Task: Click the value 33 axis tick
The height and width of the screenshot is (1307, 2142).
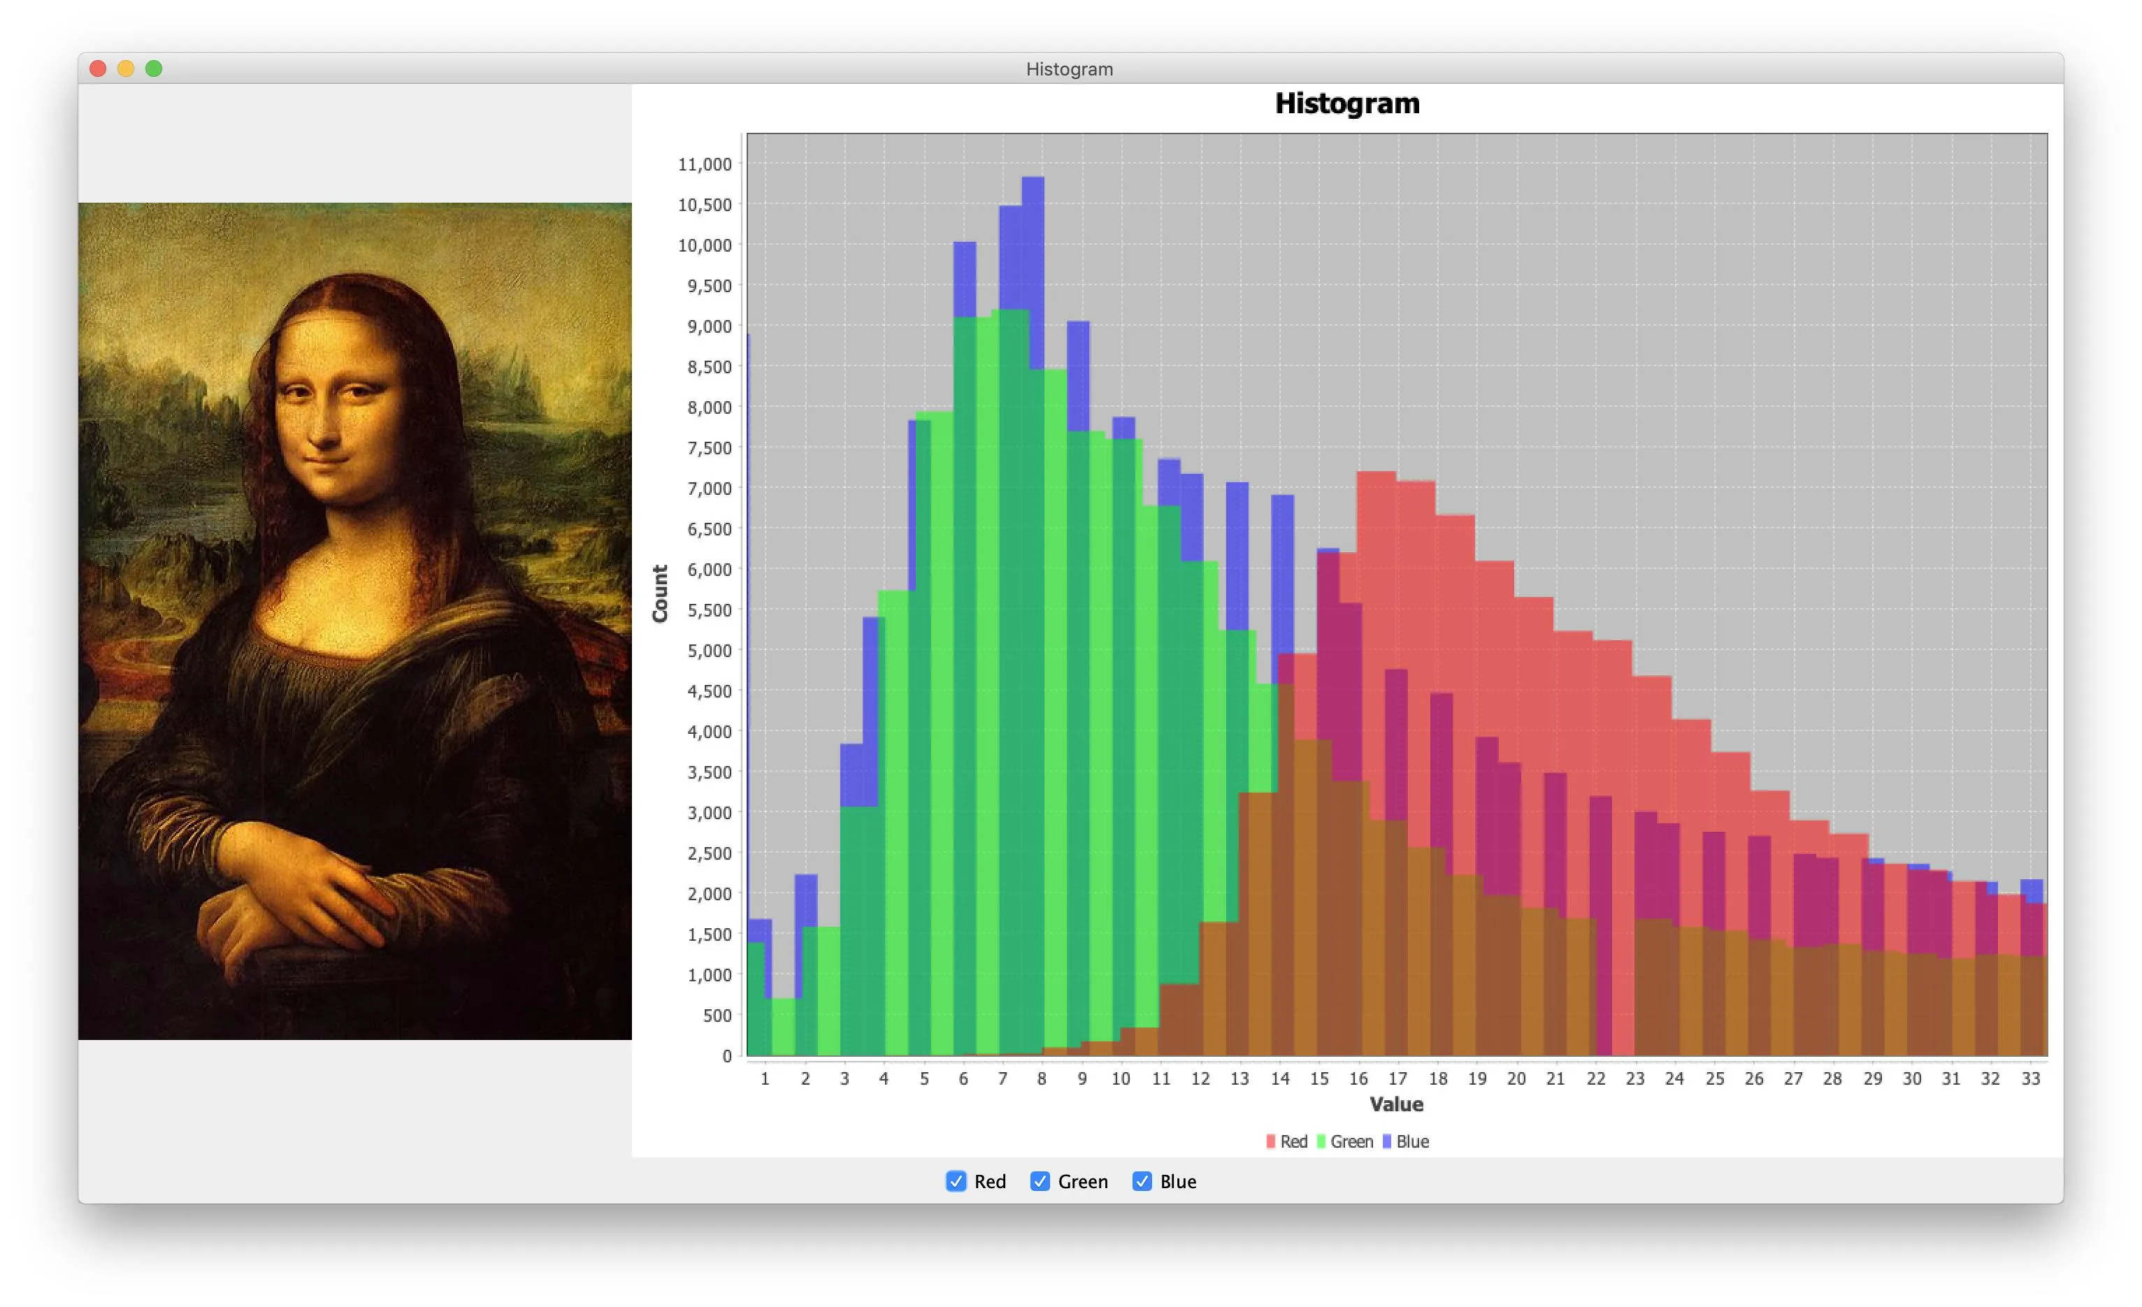Action: [2030, 1078]
